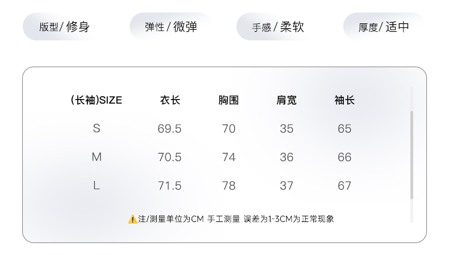Image resolution: width=449 pixels, height=255 pixels.
Task: Select the M size row label
Action: (97, 157)
